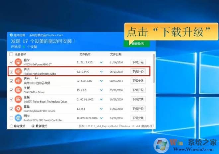Expand version dropdown for 6.0.1.8470
Screen dimensions: 219x154
click(102, 72)
